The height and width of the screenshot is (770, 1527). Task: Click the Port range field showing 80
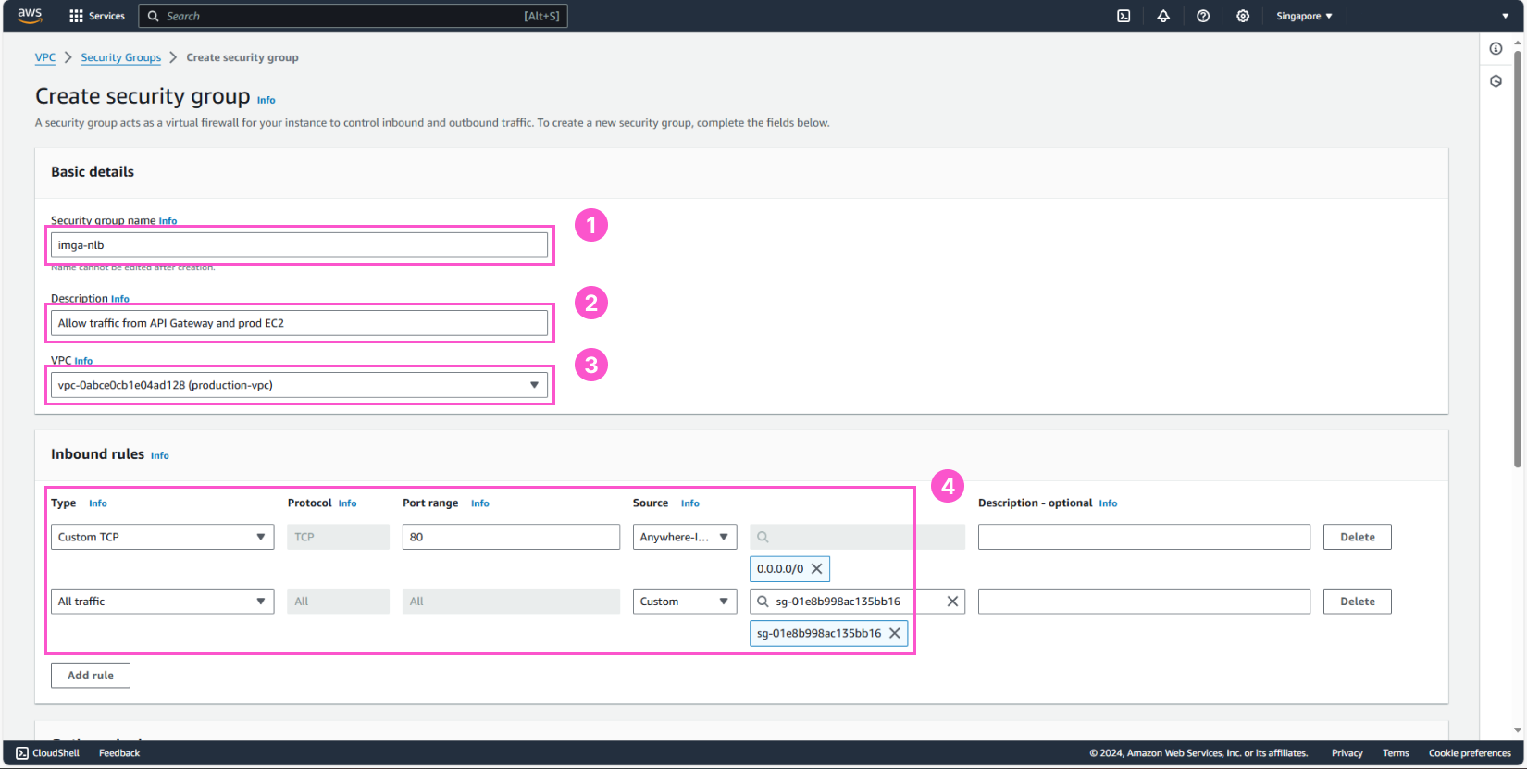point(511,537)
